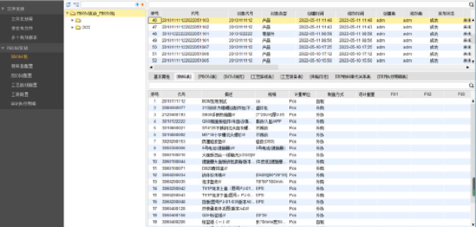Focus the search field above the upper table
Image resolution: width=476 pixels, height=227 pixels.
point(308,5)
